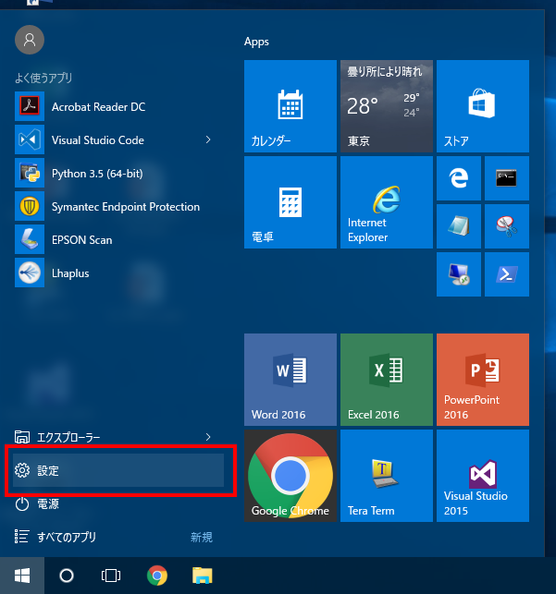Launch the Excel 2016 tile
Viewport: 556px width, 594px height.
pos(387,380)
